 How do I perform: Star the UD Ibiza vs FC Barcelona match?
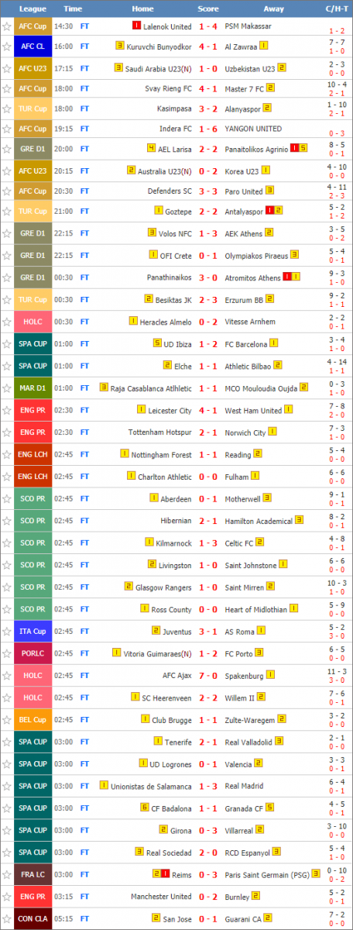7,344
